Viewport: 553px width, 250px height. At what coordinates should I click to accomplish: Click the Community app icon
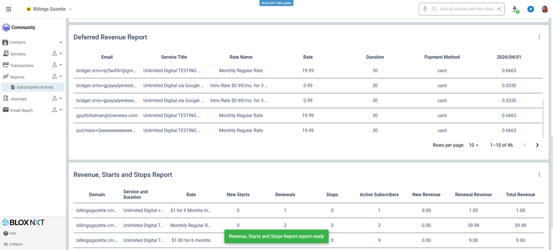(6, 27)
